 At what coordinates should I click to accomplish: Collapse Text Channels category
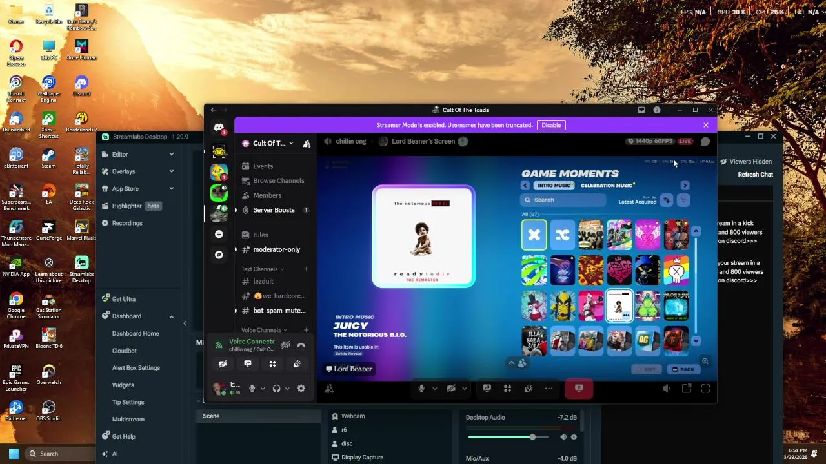tap(263, 269)
